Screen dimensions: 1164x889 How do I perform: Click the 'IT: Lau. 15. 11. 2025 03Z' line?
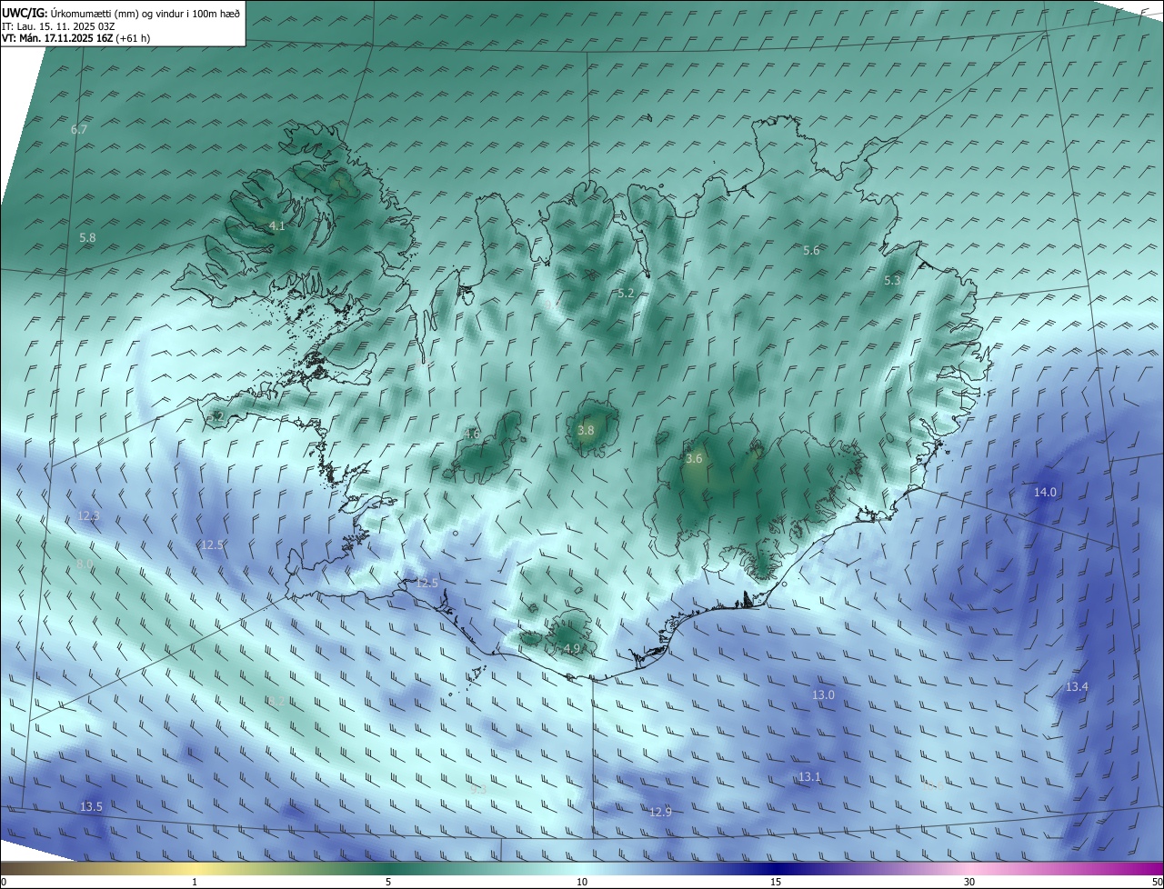(58, 26)
